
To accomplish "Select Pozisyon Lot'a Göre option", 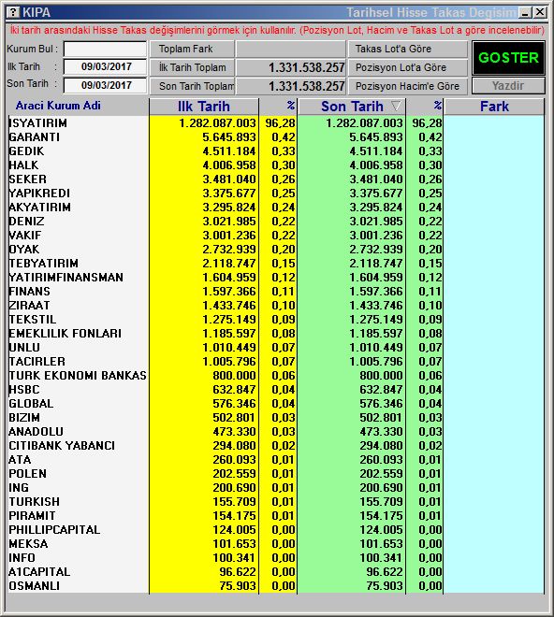I will click(x=407, y=67).
